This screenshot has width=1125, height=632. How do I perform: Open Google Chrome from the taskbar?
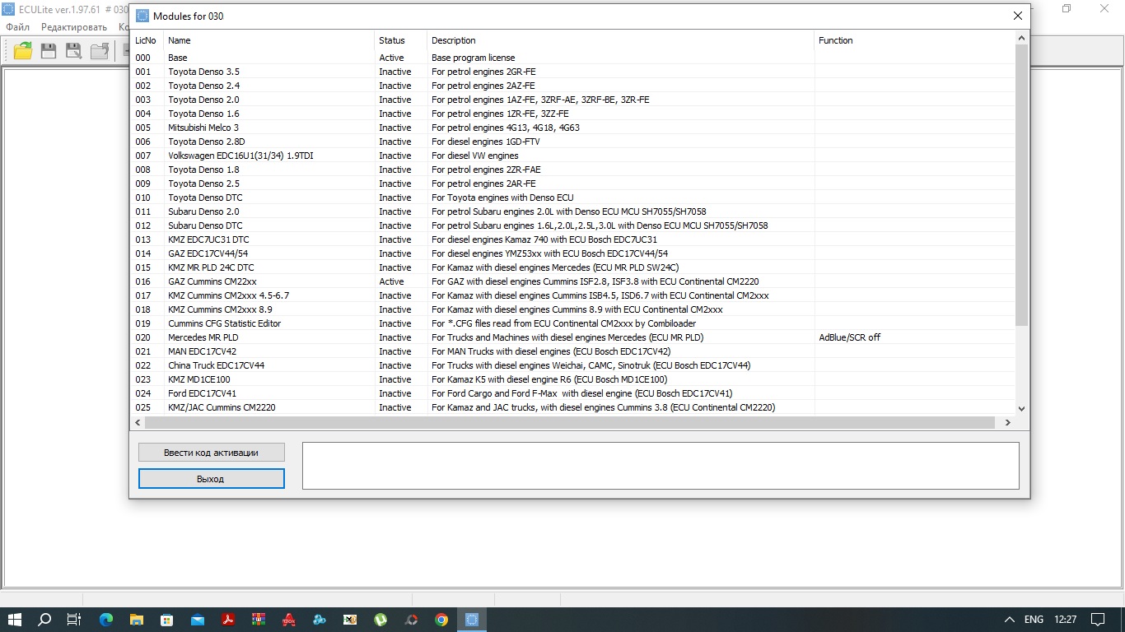(x=441, y=620)
